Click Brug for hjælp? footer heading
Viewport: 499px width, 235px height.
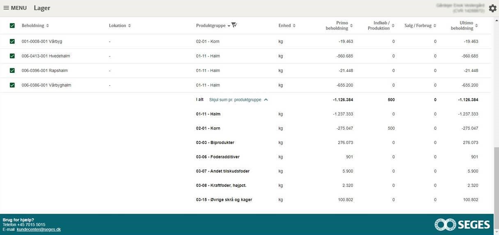18,220
